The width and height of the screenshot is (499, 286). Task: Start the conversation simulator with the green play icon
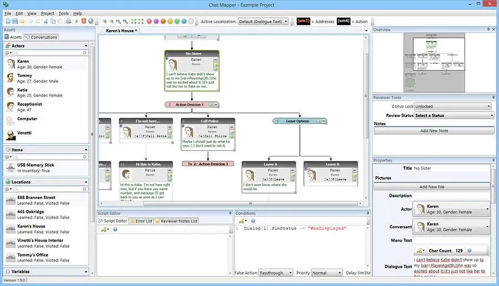coord(77,21)
